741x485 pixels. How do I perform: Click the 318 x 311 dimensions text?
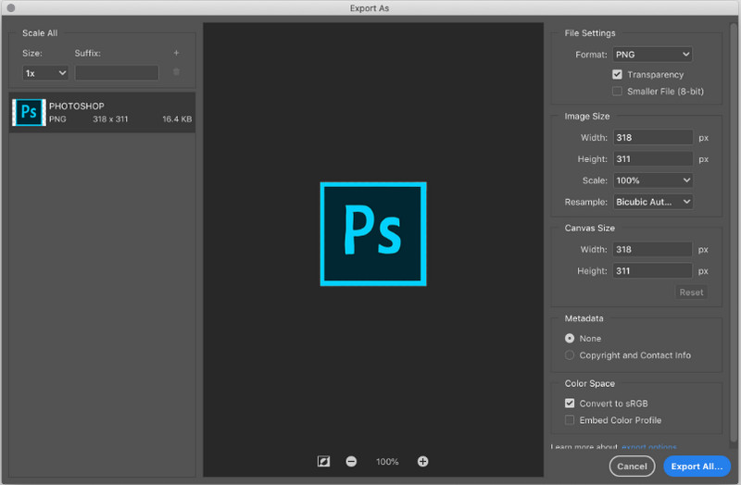tap(110, 119)
